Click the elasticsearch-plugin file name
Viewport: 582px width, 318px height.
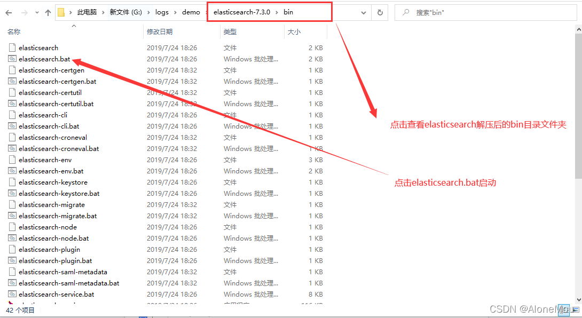[x=49, y=249]
